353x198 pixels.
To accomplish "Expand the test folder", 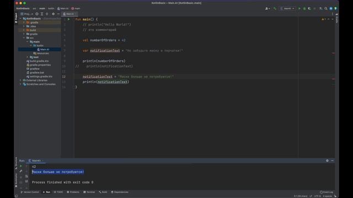I will 28,57.
